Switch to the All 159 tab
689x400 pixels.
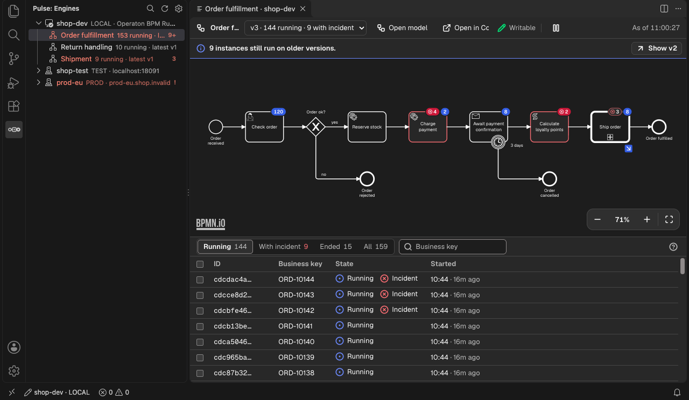[x=375, y=247]
